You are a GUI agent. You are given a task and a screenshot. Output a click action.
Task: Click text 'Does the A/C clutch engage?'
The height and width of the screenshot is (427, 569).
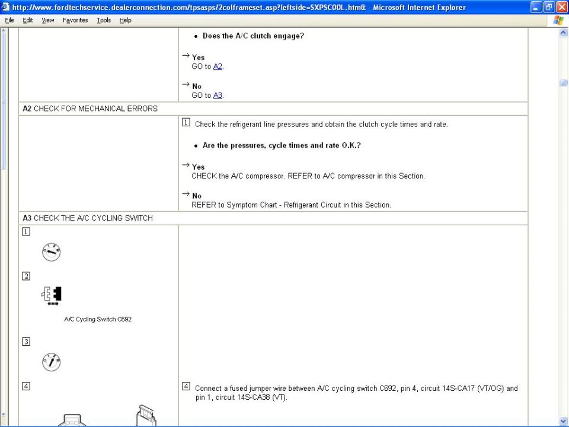pyautogui.click(x=253, y=36)
